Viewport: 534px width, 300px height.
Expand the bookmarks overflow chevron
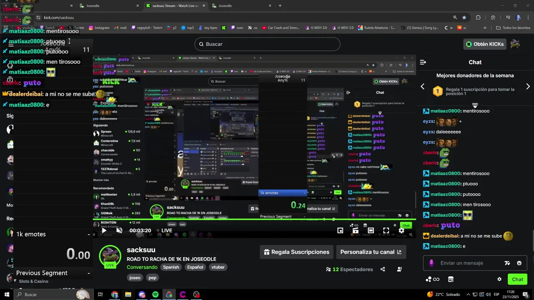[485, 28]
